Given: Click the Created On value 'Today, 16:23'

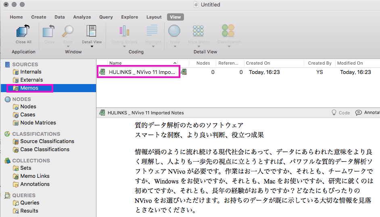Looking at the screenshot, I should click(x=264, y=72).
